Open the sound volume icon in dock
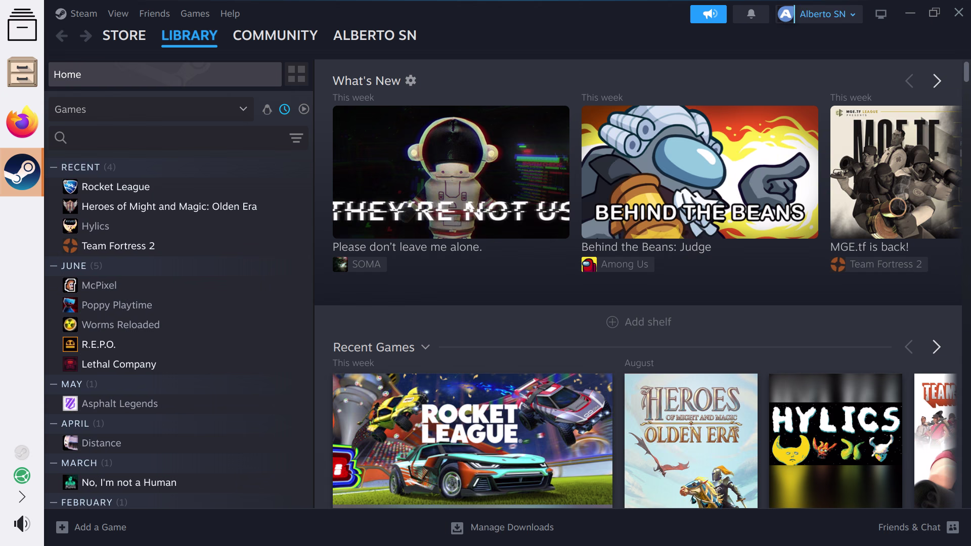 [x=22, y=524]
